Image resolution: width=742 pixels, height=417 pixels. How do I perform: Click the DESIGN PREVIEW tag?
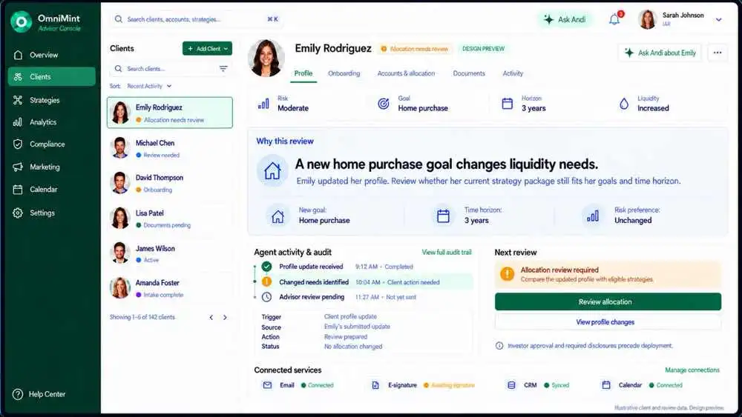483,49
